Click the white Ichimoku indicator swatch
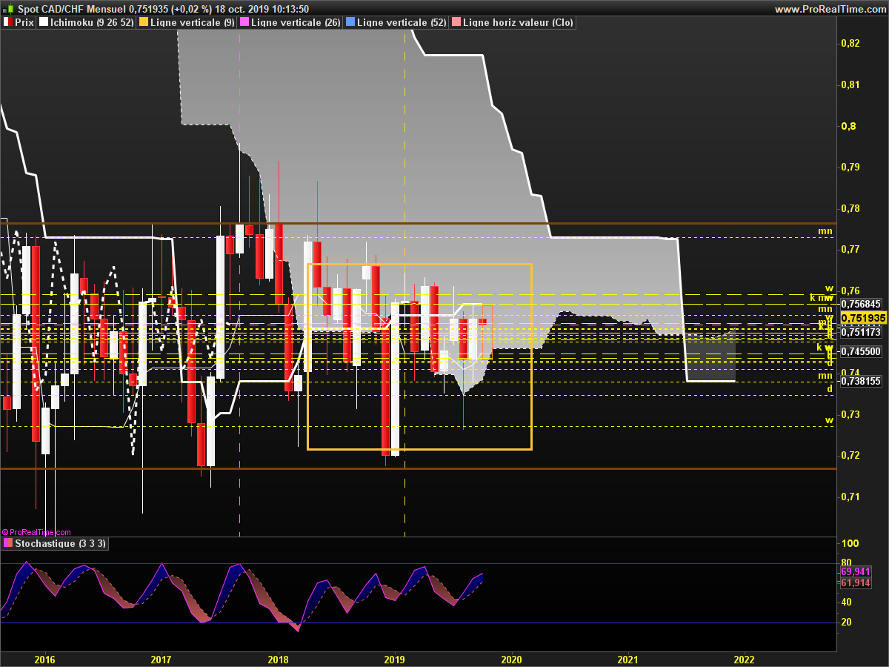 (44, 22)
